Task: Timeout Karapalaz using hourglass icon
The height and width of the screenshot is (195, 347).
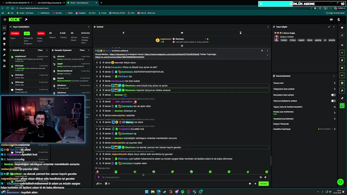Action: pyautogui.click(x=100, y=67)
